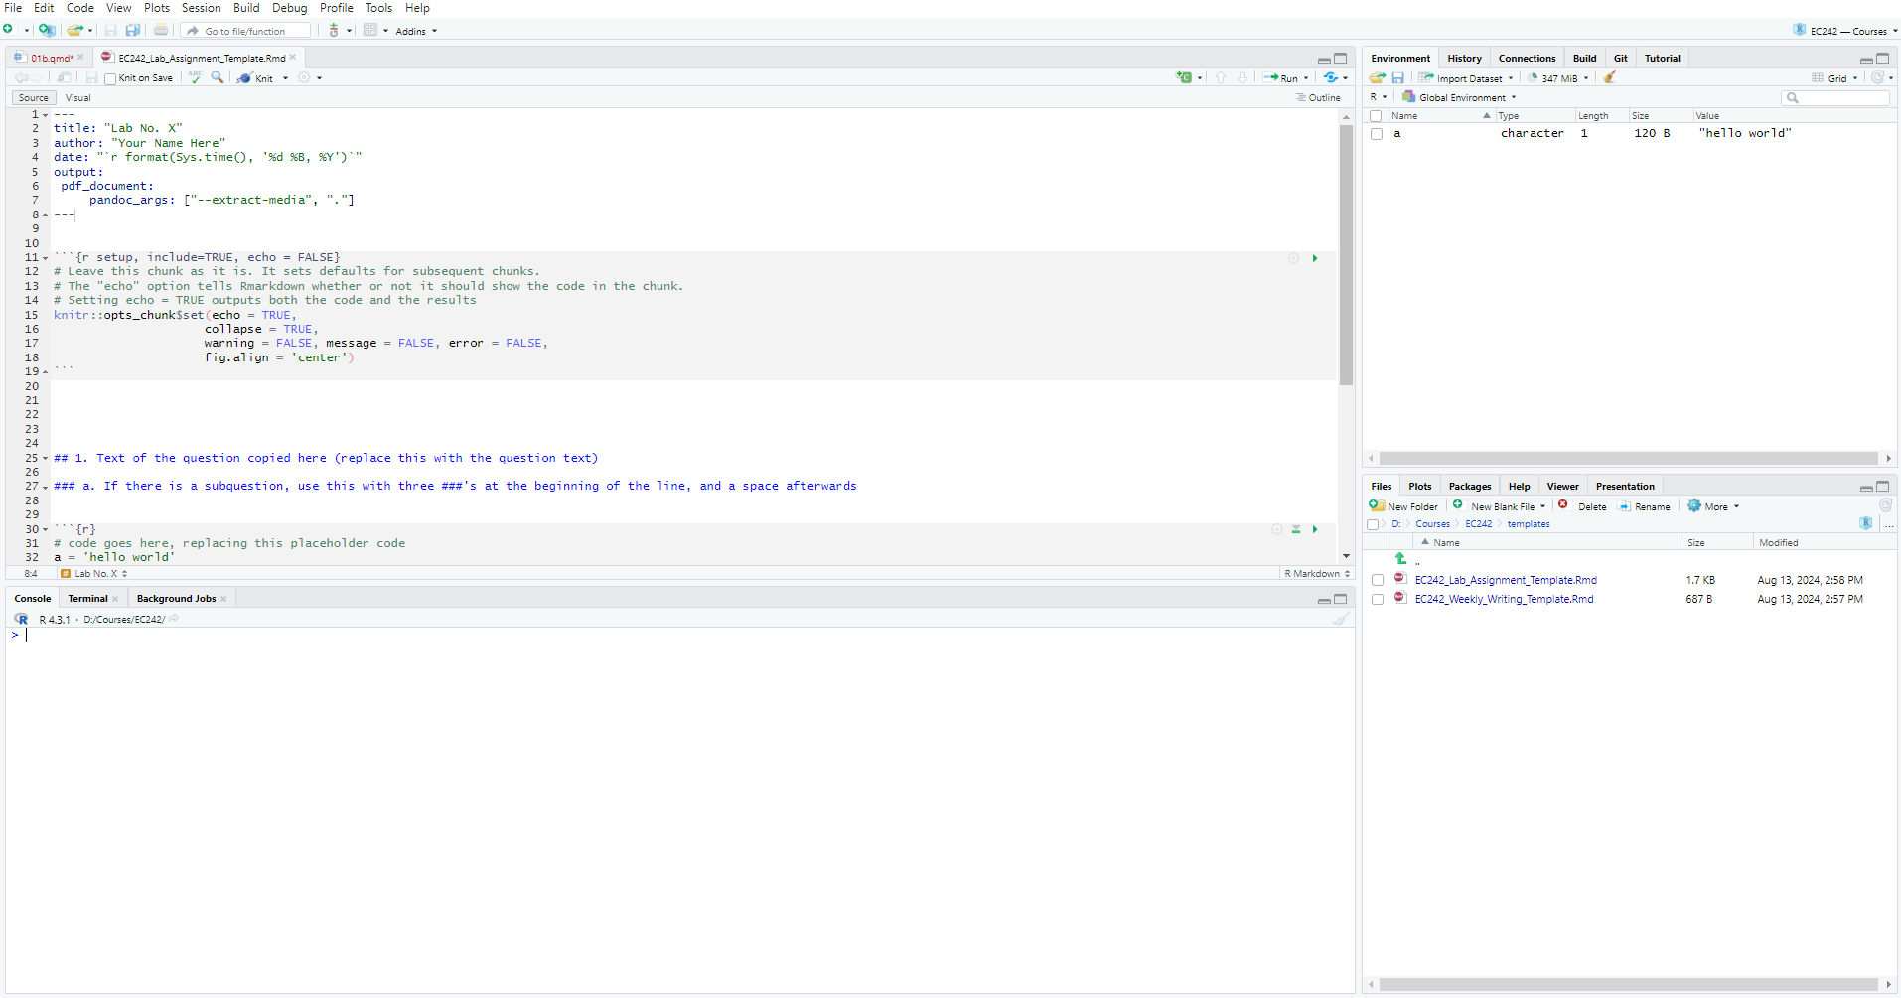Image resolution: width=1901 pixels, height=998 pixels.
Task: Select the EC242_Lab_Assignment_Template.Rmd file checkbox
Action: (1378, 580)
